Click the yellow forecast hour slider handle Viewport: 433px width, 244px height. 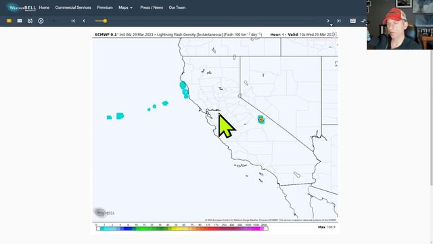[105, 21]
